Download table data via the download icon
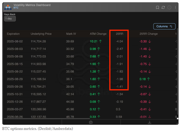 pos(150,122)
